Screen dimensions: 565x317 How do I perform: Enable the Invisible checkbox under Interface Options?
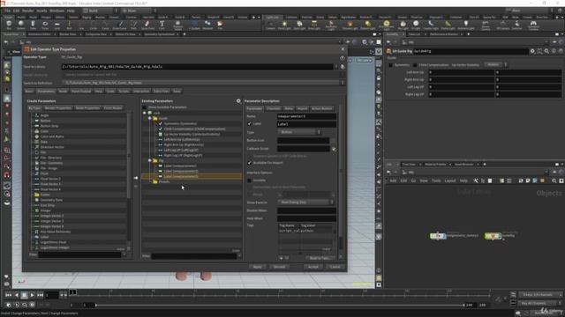pos(249,181)
